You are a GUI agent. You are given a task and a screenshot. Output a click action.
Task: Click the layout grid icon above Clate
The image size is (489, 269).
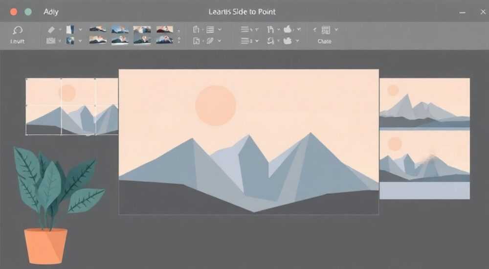pyautogui.click(x=326, y=30)
